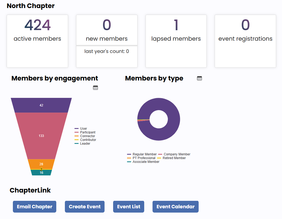Select the red 133 Participant funnel segment
Image resolution: width=282 pixels, height=219 pixels.
[x=41, y=136]
